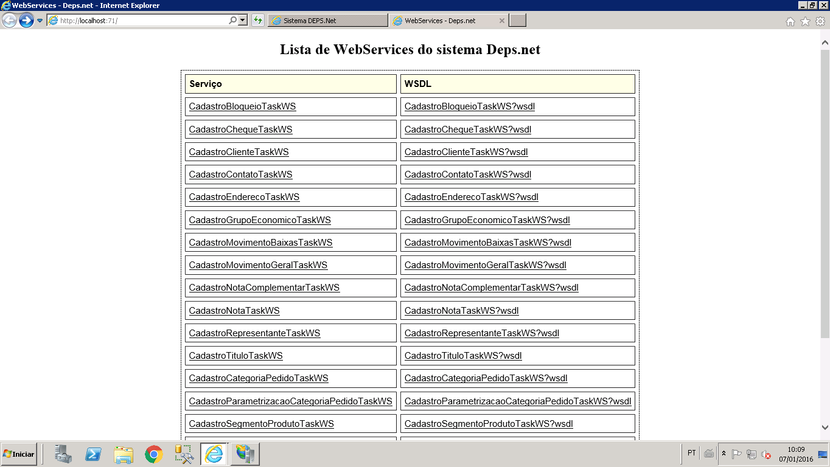Click the volume muted tray icon
The height and width of the screenshot is (467, 830).
coord(767,454)
